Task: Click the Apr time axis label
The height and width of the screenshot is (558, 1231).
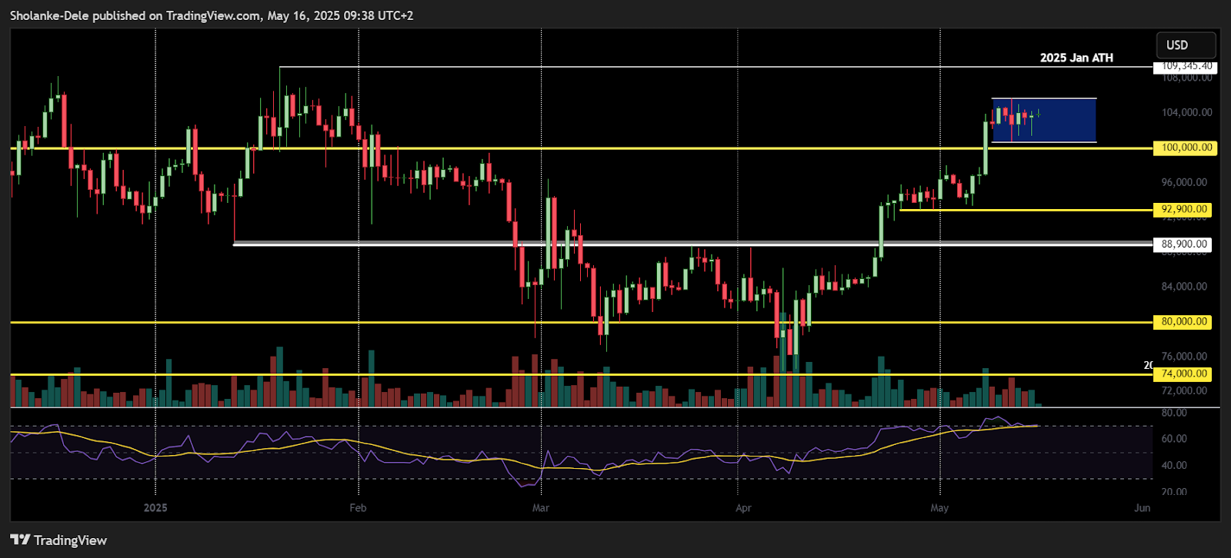Action: coord(743,508)
